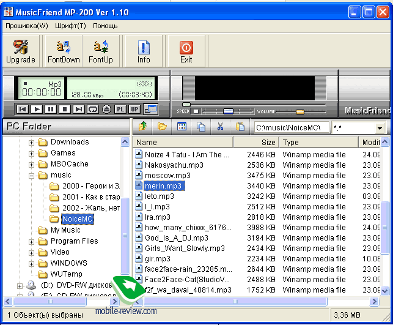393x325 pixels.
Task: Toggle the small speed checkbox
Action: click(x=196, y=111)
